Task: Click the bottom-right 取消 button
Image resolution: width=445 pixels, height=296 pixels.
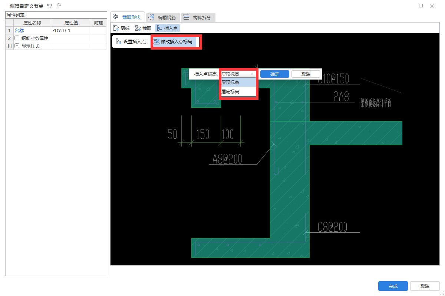Action: point(425,286)
